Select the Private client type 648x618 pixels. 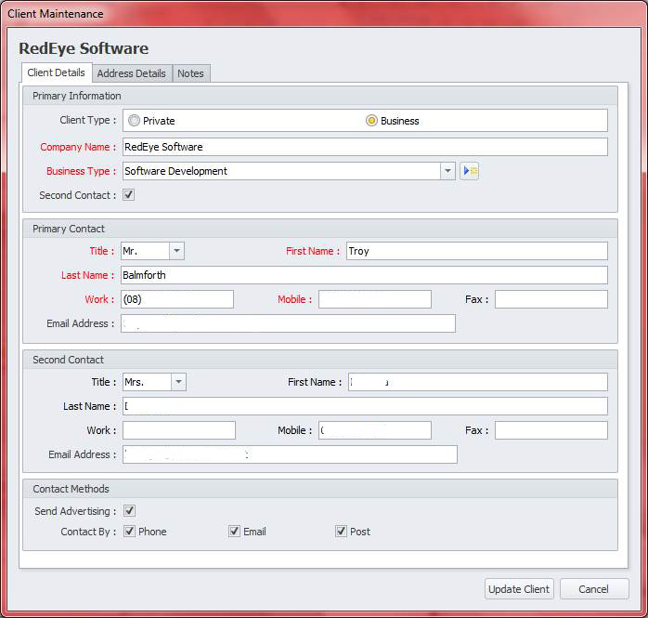(x=151, y=121)
